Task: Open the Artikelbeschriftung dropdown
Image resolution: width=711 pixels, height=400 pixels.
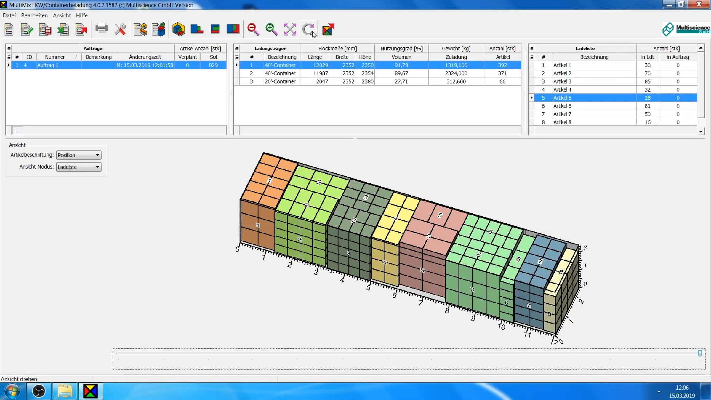Action: pyautogui.click(x=79, y=155)
